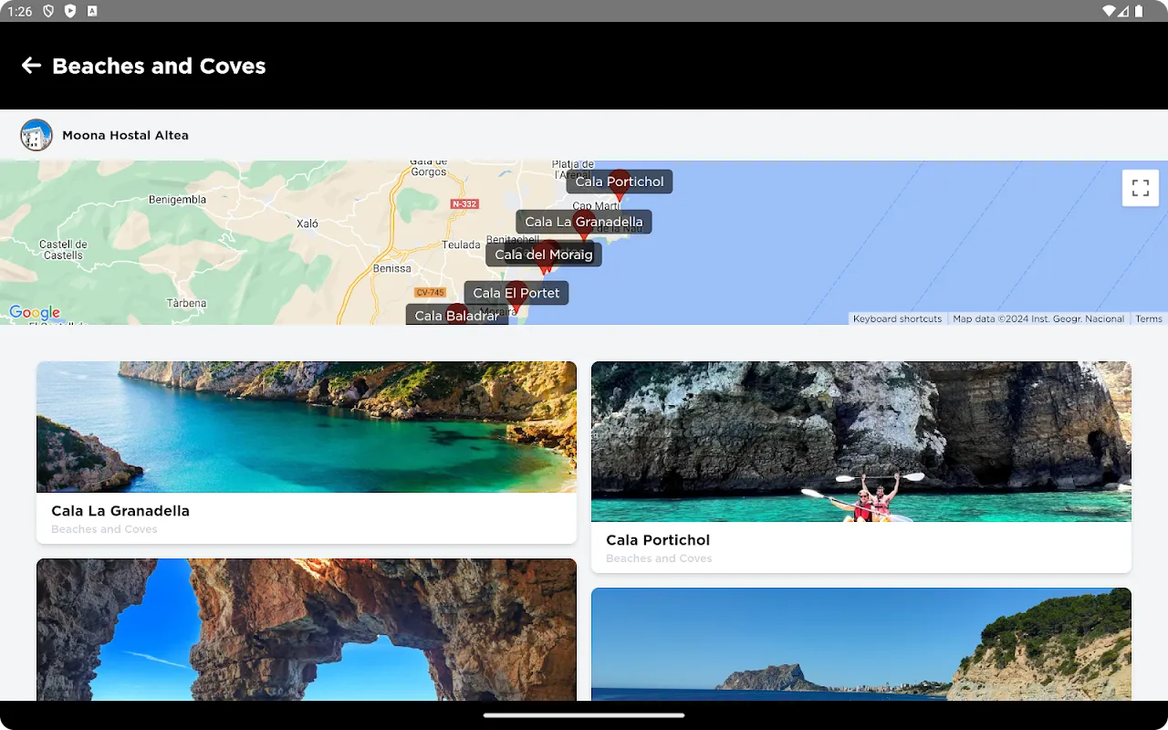Open the map Terms link

tap(1148, 318)
